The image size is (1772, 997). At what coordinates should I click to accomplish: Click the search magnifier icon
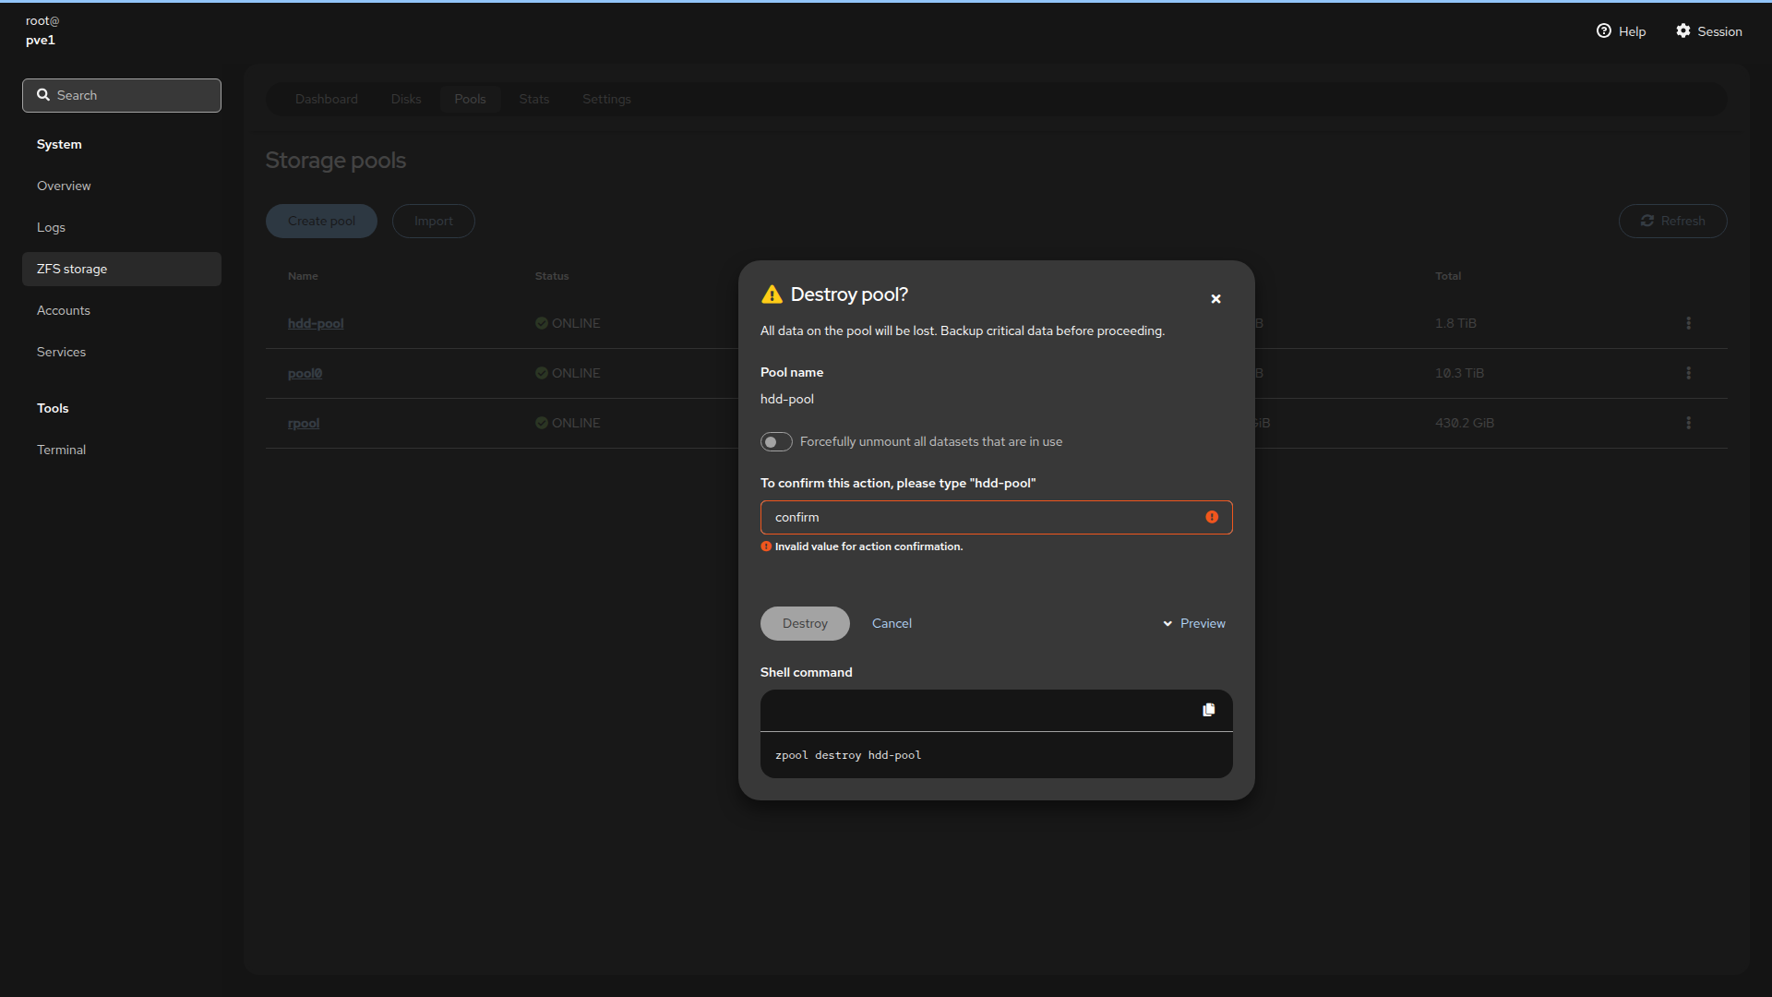pyautogui.click(x=43, y=95)
